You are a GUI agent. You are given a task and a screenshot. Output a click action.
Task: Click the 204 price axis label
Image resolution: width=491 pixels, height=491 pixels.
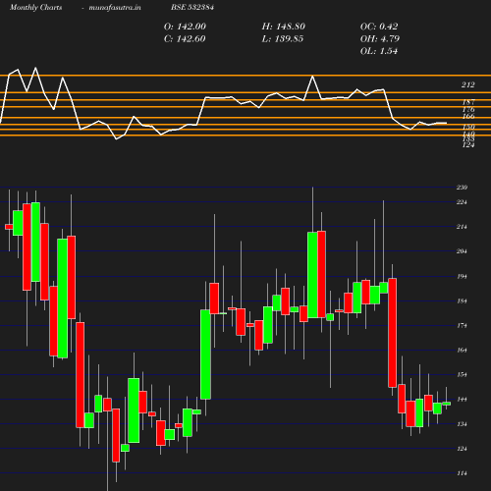(x=462, y=251)
